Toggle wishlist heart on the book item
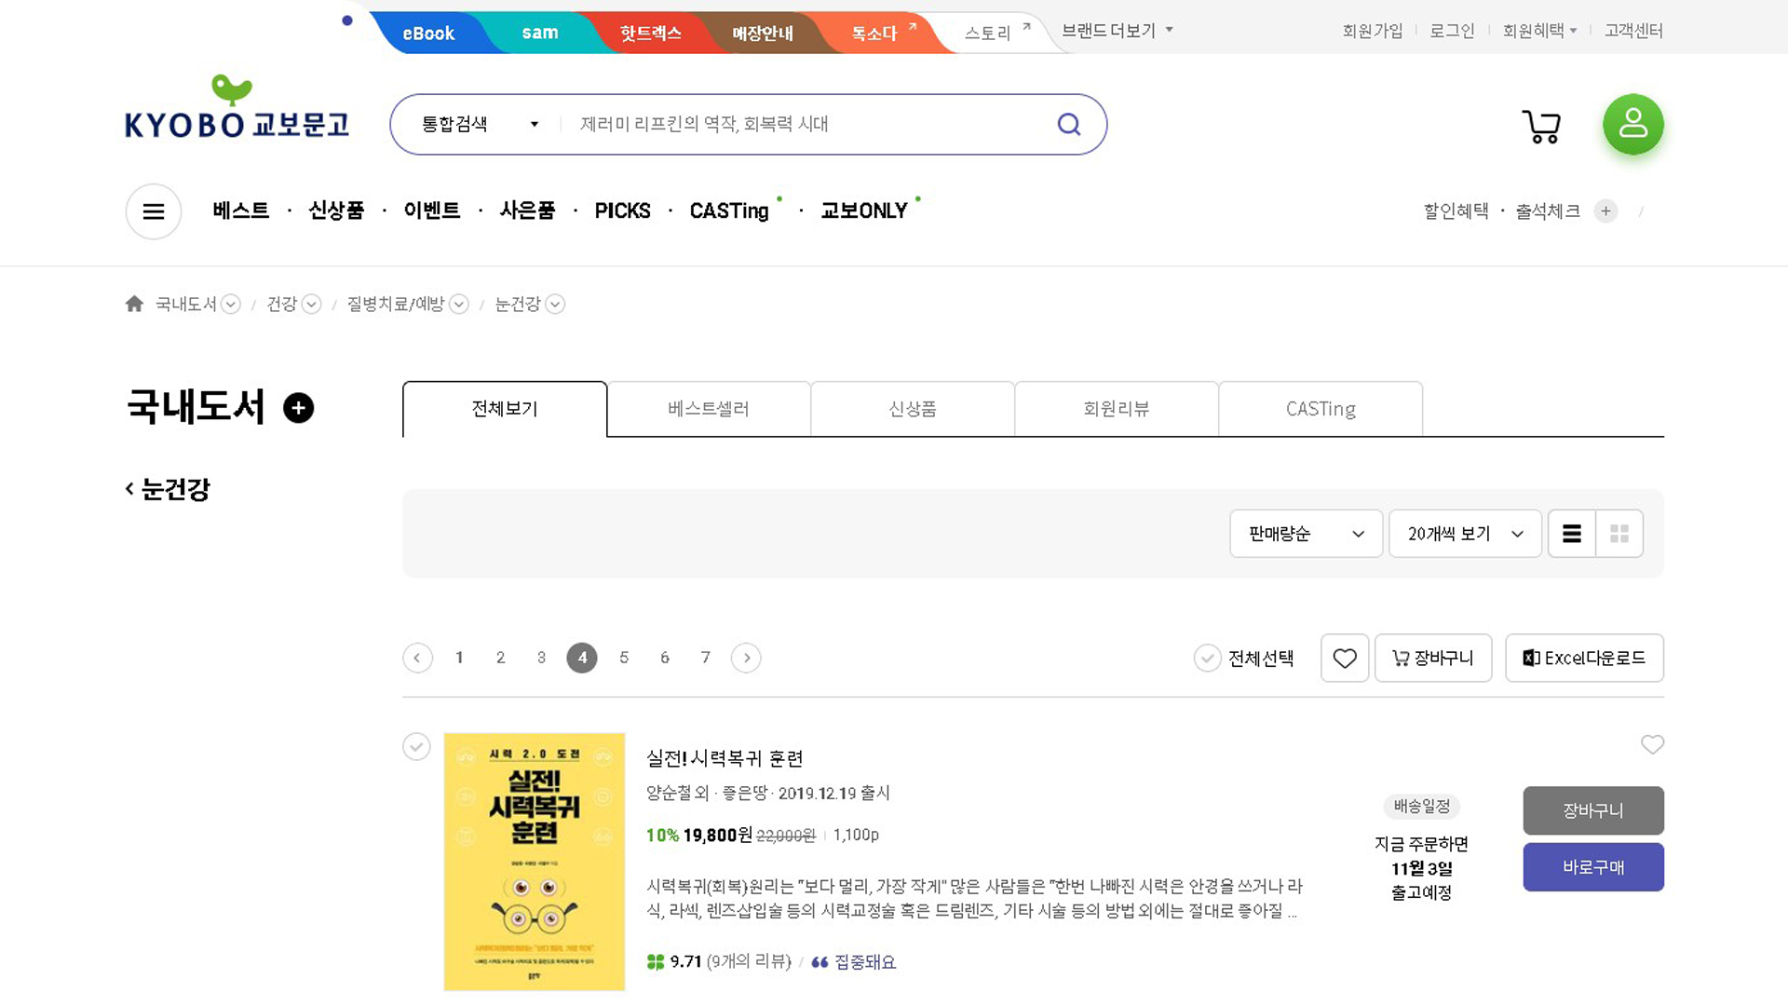The image size is (1788, 1006). (x=1652, y=744)
